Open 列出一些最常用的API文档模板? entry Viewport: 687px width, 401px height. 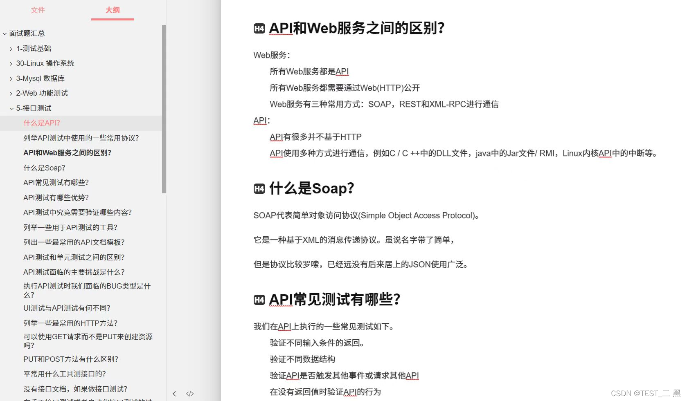pyautogui.click(x=74, y=242)
